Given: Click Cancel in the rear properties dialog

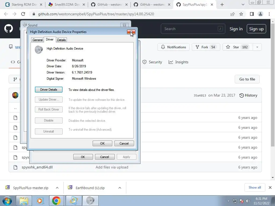Looking at the screenshot, I should pos(104,157).
